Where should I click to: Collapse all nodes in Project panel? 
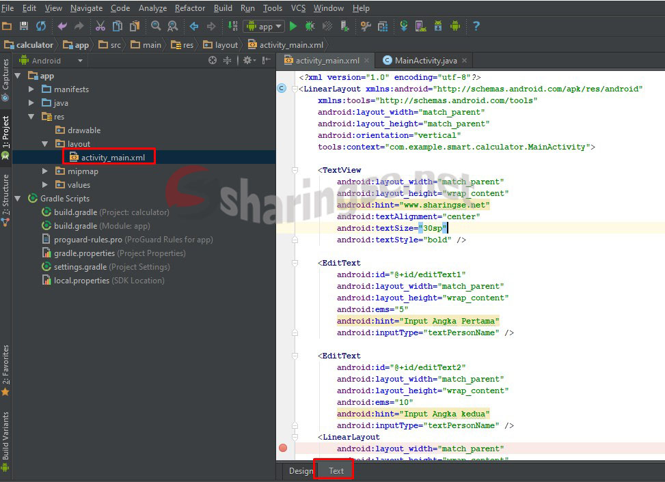click(x=228, y=61)
